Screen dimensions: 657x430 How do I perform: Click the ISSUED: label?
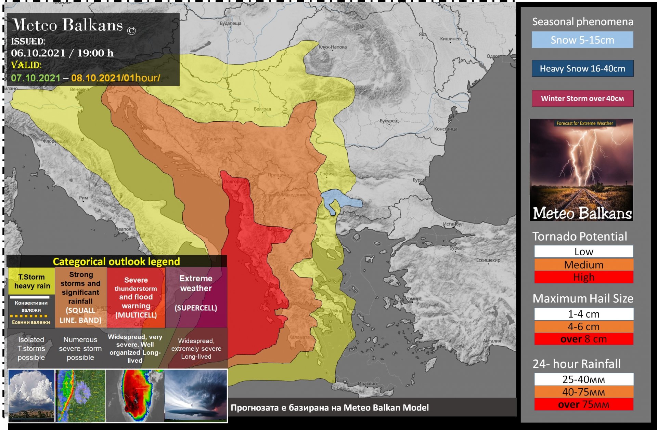(x=28, y=41)
